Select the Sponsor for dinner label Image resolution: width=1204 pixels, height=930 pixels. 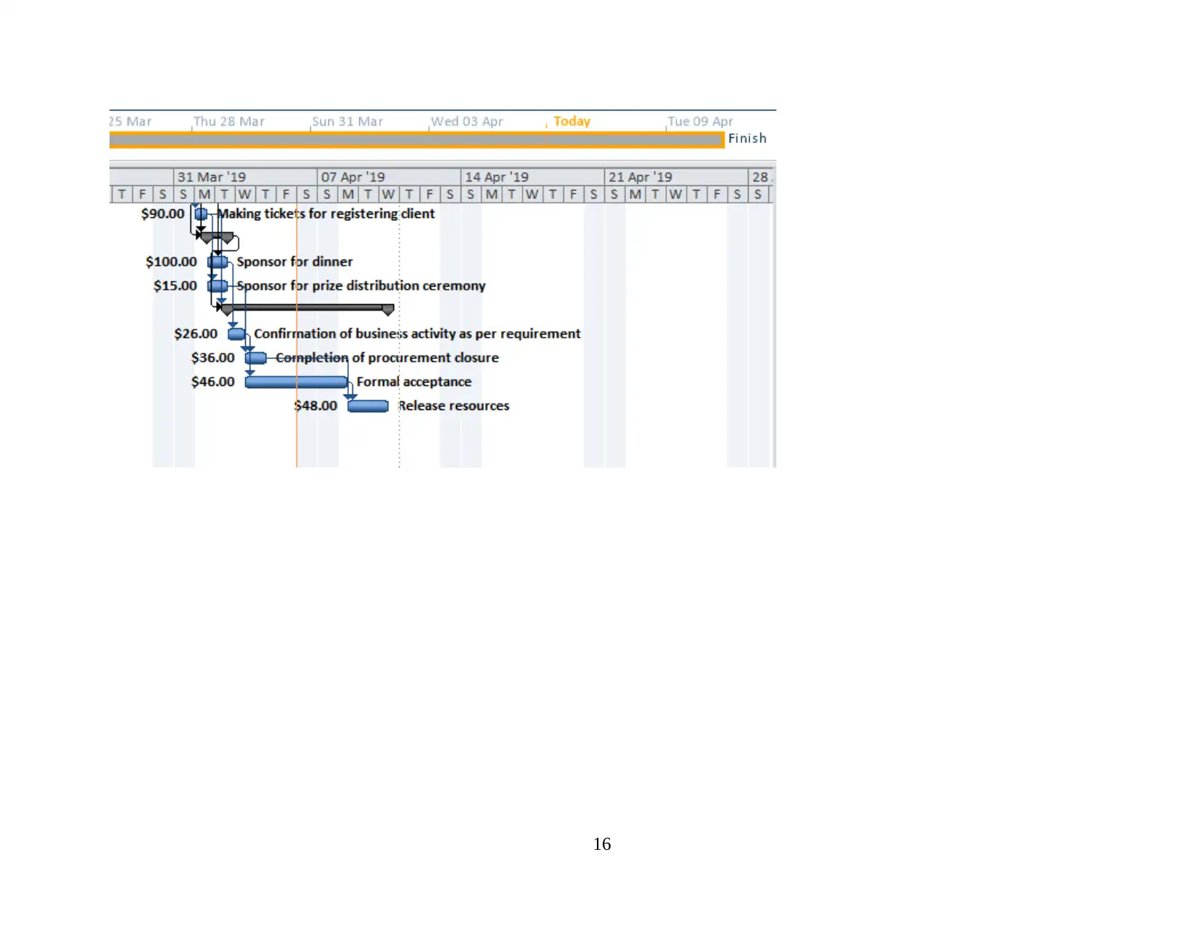click(x=295, y=262)
